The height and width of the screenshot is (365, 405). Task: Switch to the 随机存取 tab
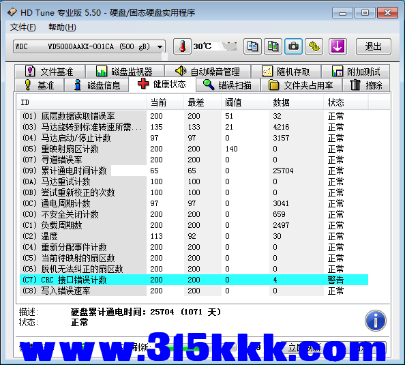click(286, 72)
